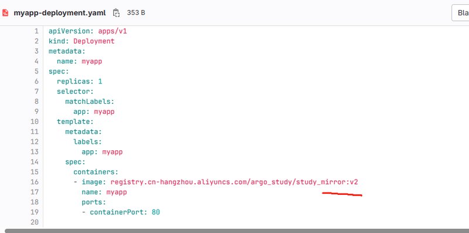This screenshot has width=469, height=233.
Task: Click the containerPort value 80
Action: click(156, 212)
